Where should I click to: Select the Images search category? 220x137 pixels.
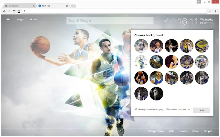[x=21, y=20]
